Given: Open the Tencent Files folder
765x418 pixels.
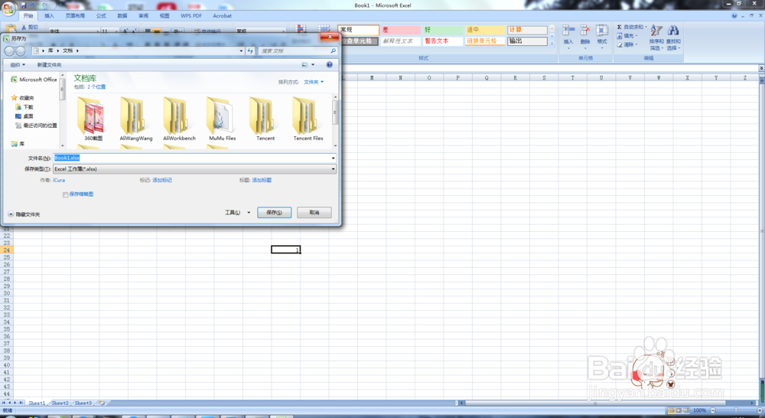Looking at the screenshot, I should click(x=308, y=118).
